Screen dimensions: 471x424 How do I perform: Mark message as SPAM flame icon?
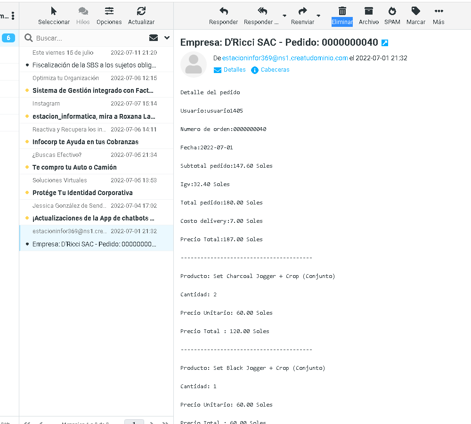coord(392,11)
